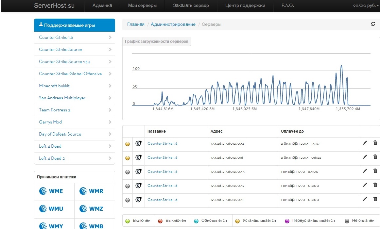Open Заказать сервер in top navigation
The height and width of the screenshot is (229, 380).
(191, 5)
